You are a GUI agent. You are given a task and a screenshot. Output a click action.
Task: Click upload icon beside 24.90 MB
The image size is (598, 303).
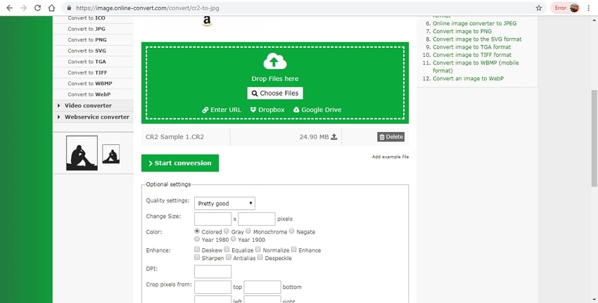tap(334, 137)
